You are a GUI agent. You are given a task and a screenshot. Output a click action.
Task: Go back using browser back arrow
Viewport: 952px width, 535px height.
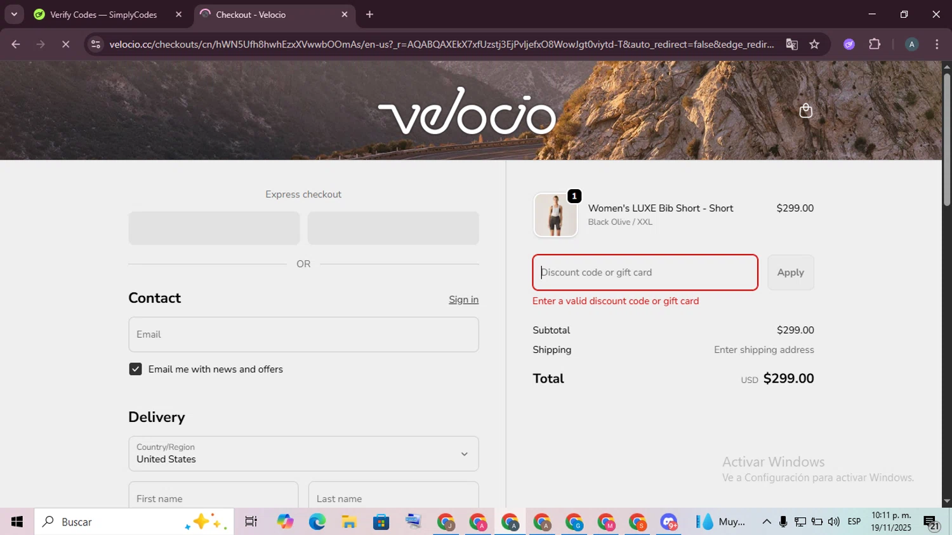16,44
